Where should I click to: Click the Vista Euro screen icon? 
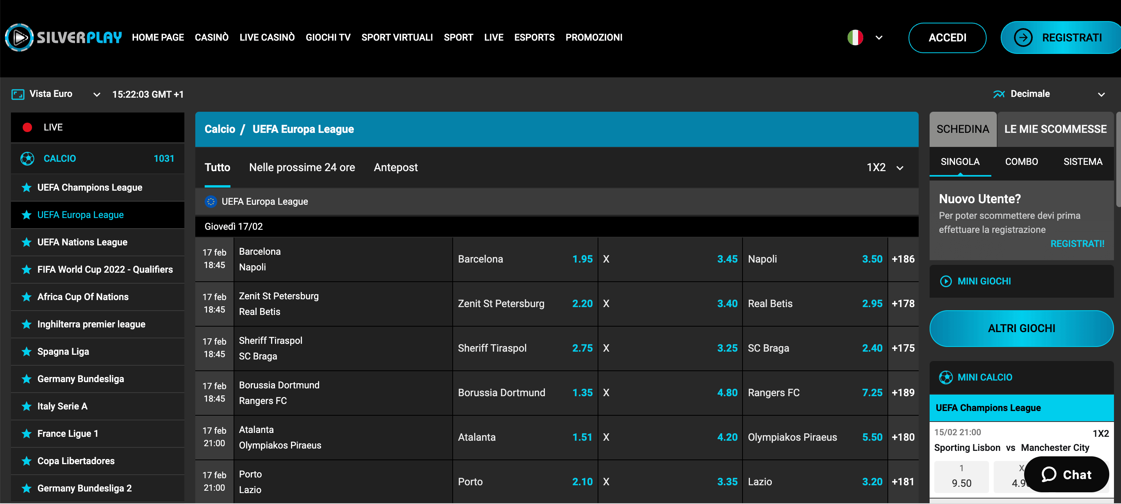pyautogui.click(x=18, y=94)
